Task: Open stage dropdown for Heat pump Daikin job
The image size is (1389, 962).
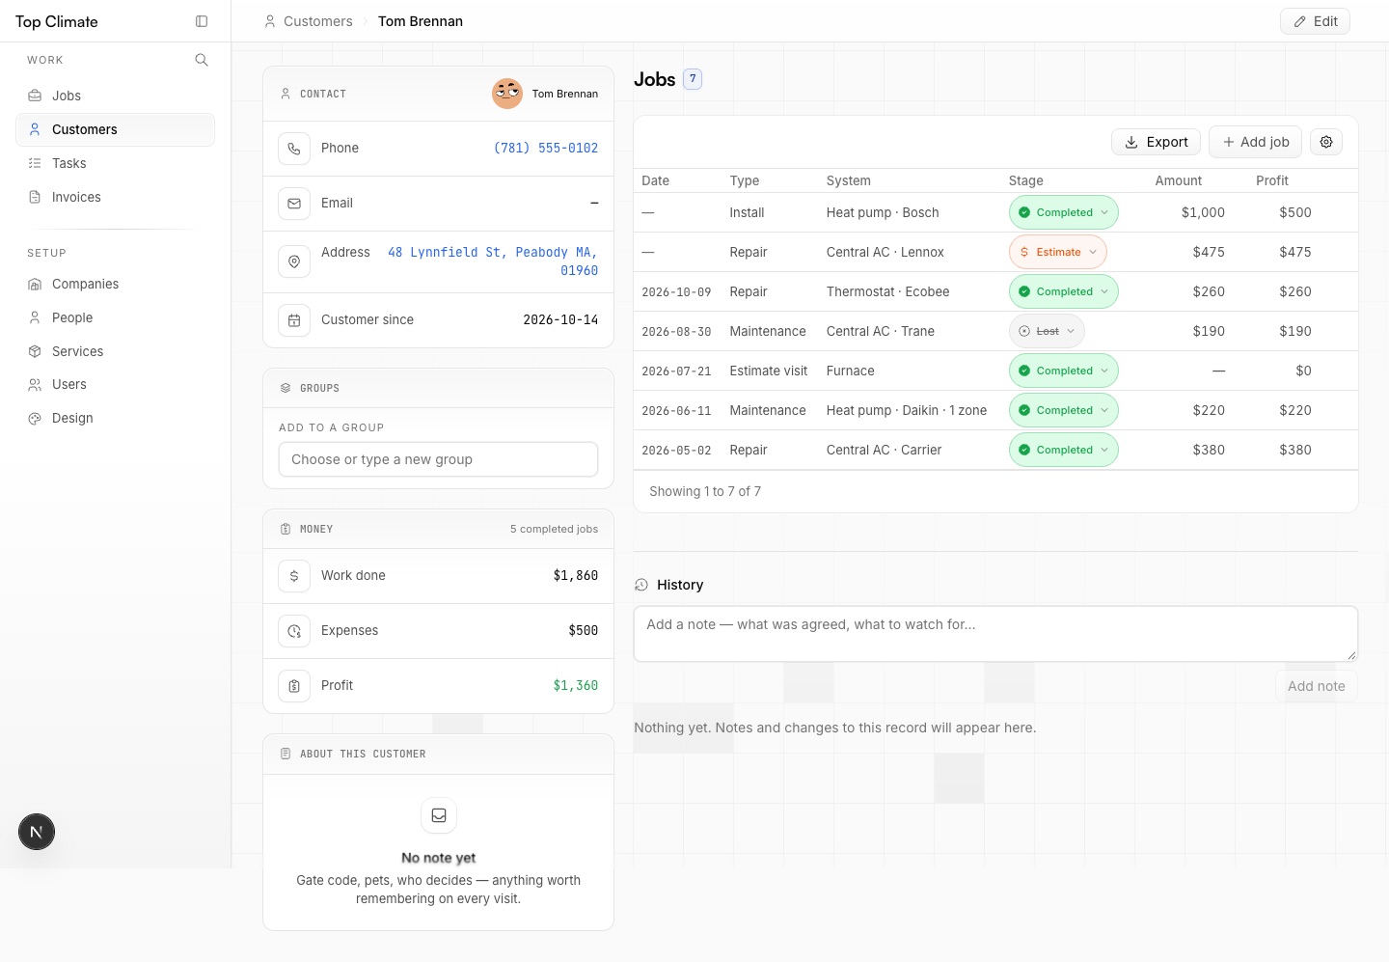Action: pyautogui.click(x=1064, y=410)
